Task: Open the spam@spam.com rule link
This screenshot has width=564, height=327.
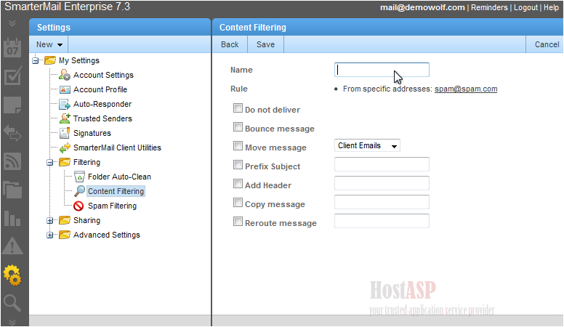Action: (466, 89)
